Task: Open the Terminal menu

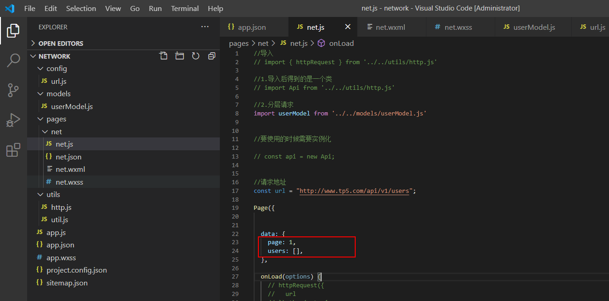Action: coord(185,8)
